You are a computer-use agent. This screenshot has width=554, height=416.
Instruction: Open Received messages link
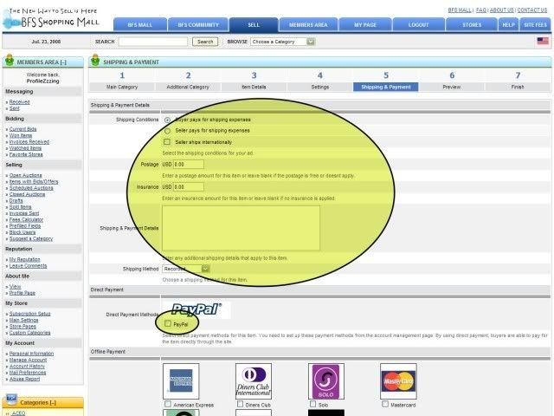[x=19, y=102]
